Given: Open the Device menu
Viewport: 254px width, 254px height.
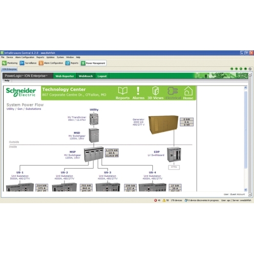Looking at the screenshot, I should (x=10, y=57).
